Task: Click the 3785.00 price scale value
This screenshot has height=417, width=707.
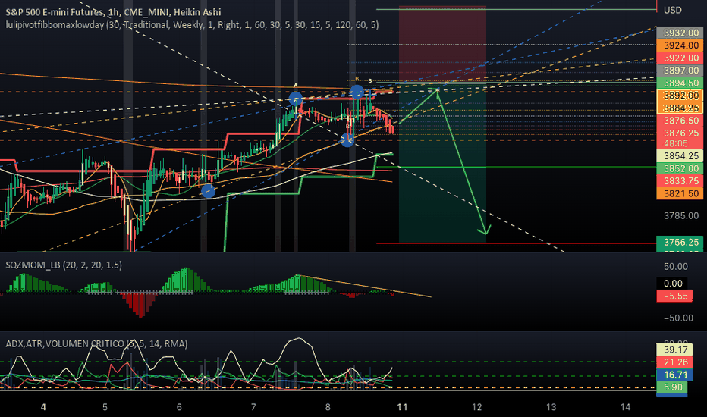Action: click(681, 215)
